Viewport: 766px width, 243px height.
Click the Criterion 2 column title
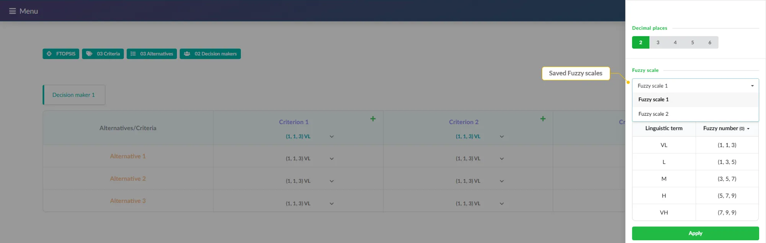[464, 122]
